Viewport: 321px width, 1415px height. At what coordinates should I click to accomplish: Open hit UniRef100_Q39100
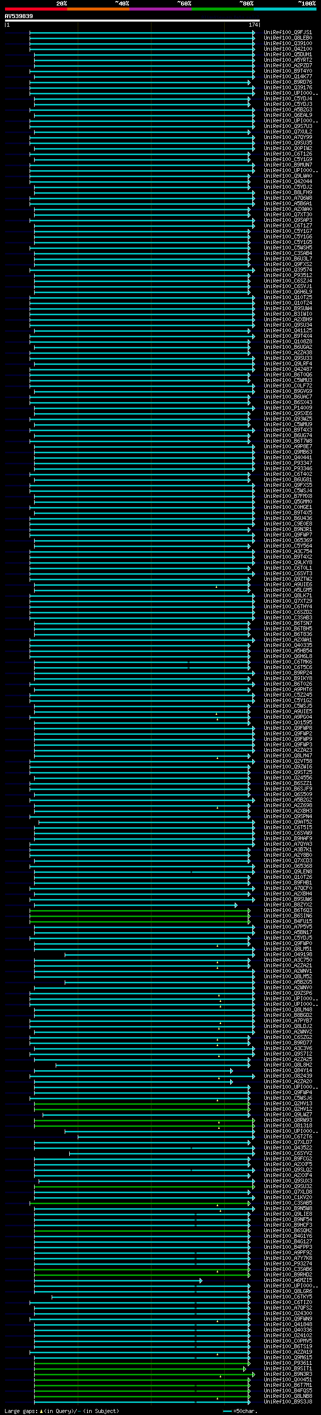287,43
